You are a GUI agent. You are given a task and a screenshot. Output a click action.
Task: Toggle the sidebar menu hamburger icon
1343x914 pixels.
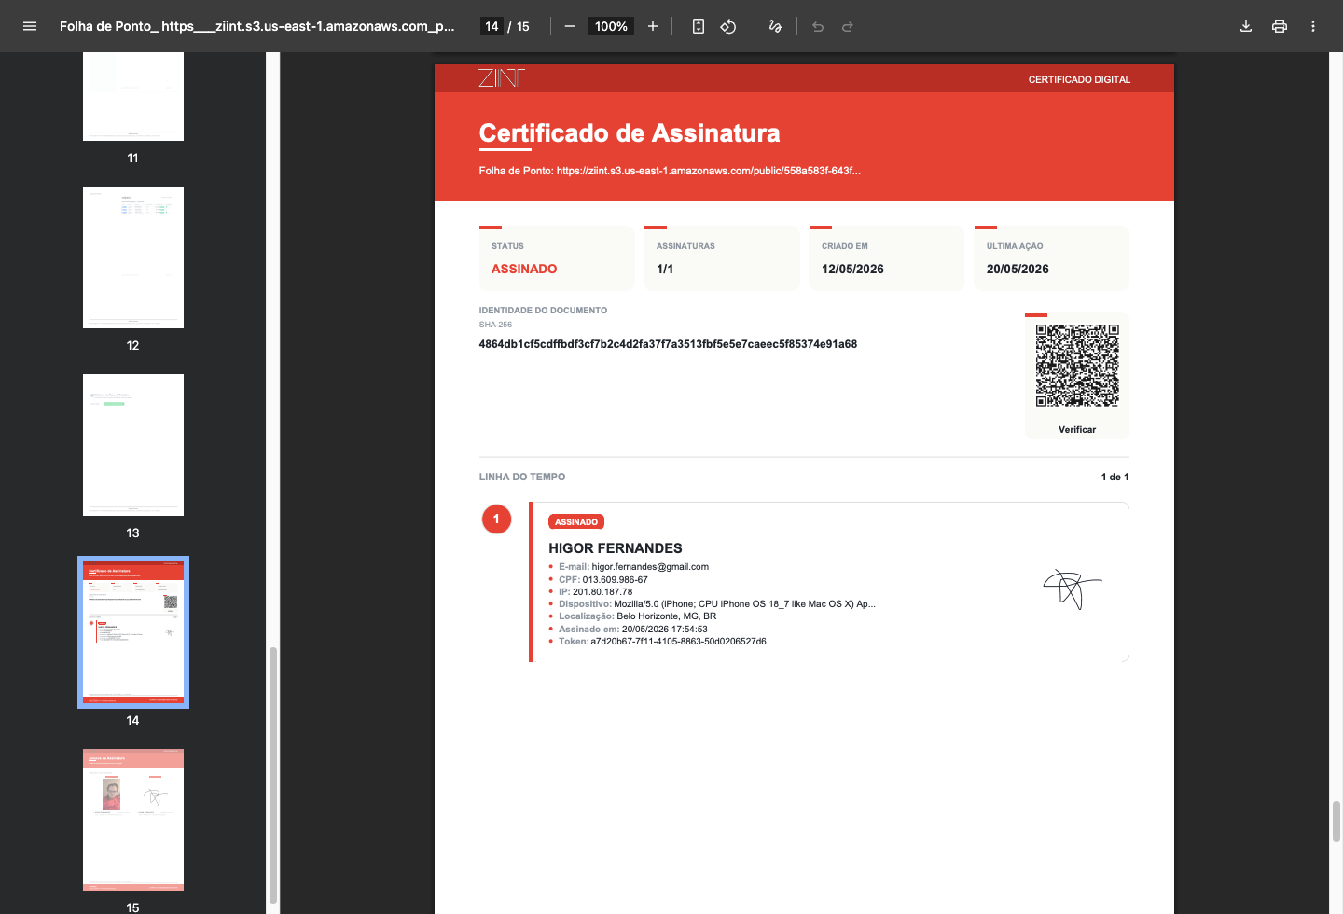click(30, 26)
